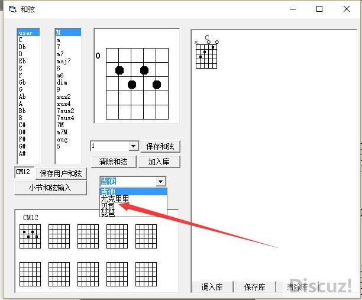Click the 保存库 save library button
The image size is (362, 300).
click(x=254, y=288)
